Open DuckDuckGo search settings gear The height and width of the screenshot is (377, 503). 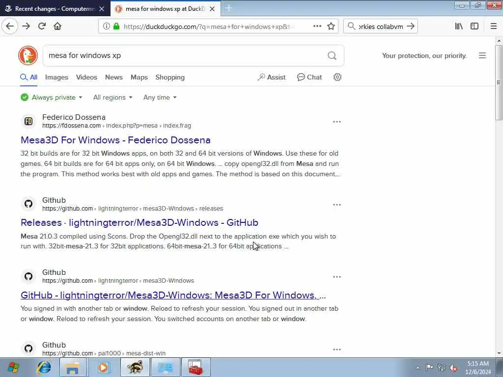(x=337, y=77)
